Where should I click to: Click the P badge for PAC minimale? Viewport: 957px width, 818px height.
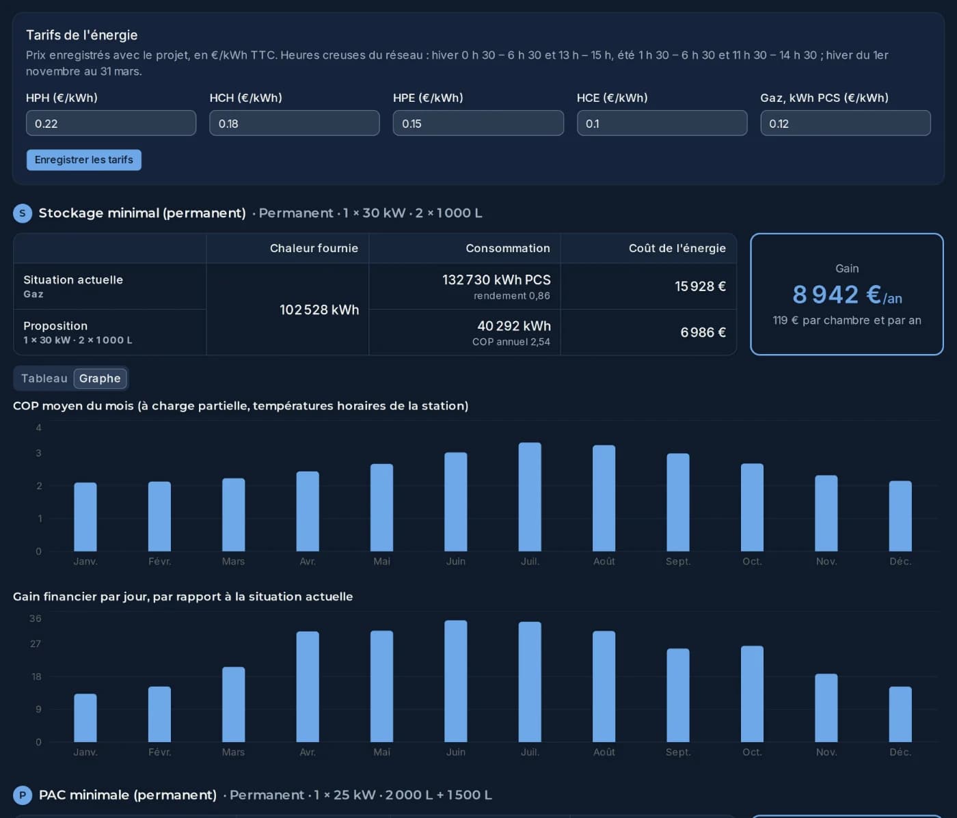pos(23,795)
